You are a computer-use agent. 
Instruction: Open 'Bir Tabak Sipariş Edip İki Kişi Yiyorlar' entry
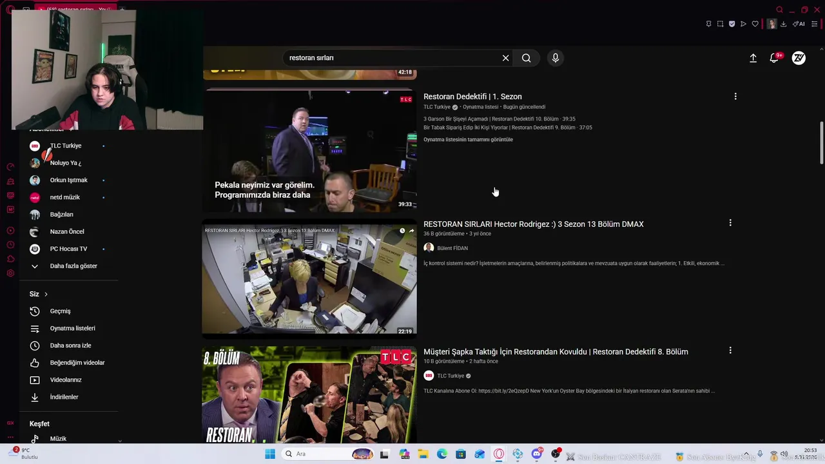(508, 128)
